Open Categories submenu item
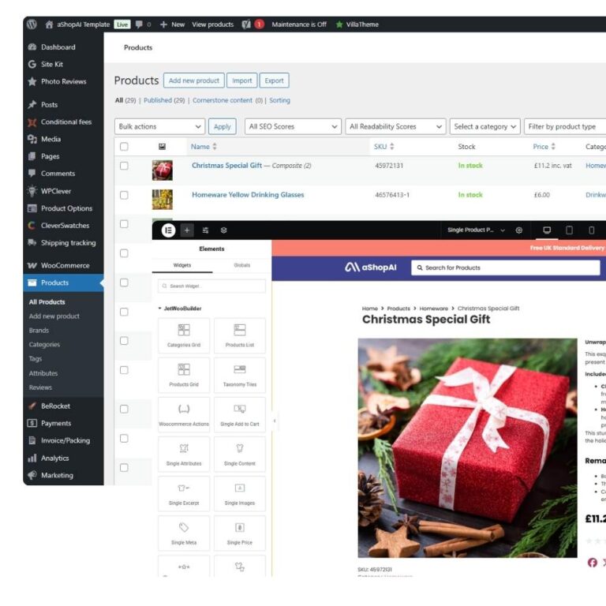 click(44, 345)
